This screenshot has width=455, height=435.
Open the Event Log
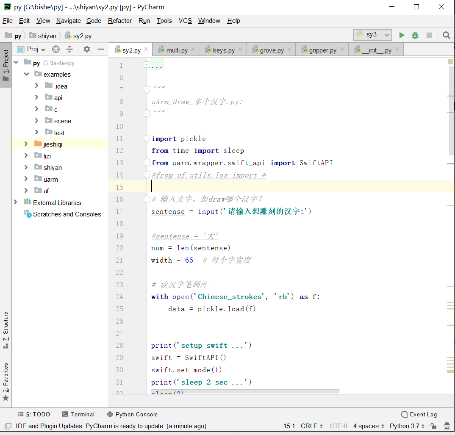point(419,414)
